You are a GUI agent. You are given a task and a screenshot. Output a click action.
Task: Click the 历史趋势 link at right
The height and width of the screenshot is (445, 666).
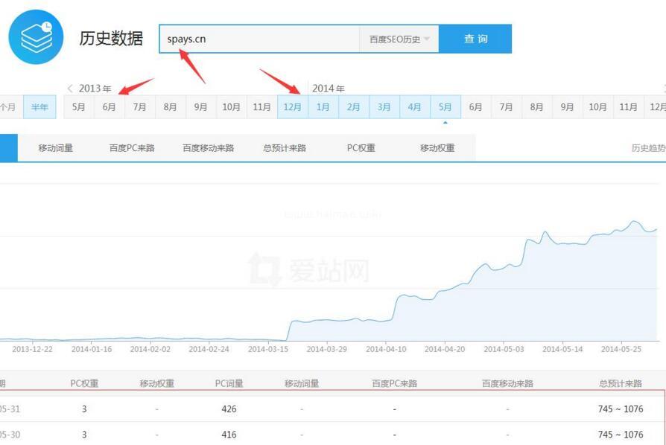(x=647, y=148)
